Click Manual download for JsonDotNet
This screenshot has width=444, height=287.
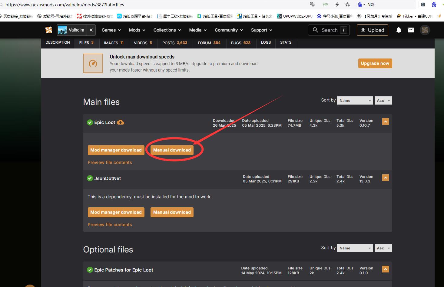(172, 212)
